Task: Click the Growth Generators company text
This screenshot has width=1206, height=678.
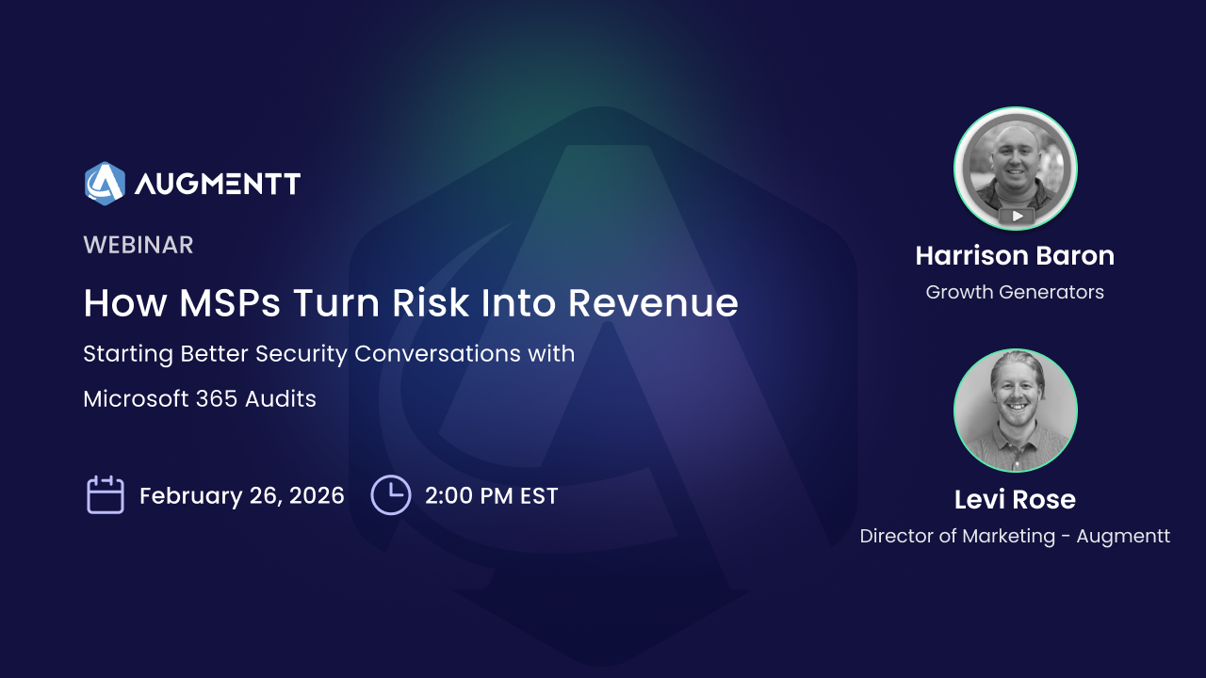Action: point(1015,292)
